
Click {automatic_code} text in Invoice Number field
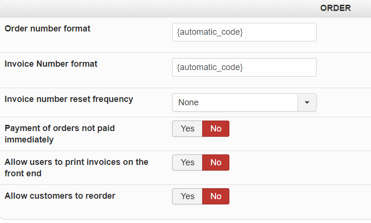point(210,68)
